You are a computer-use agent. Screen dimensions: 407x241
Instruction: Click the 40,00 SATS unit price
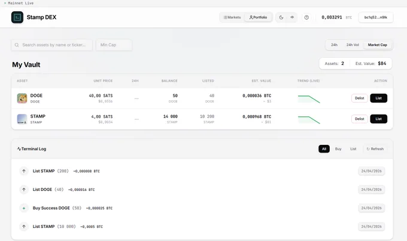101,95
